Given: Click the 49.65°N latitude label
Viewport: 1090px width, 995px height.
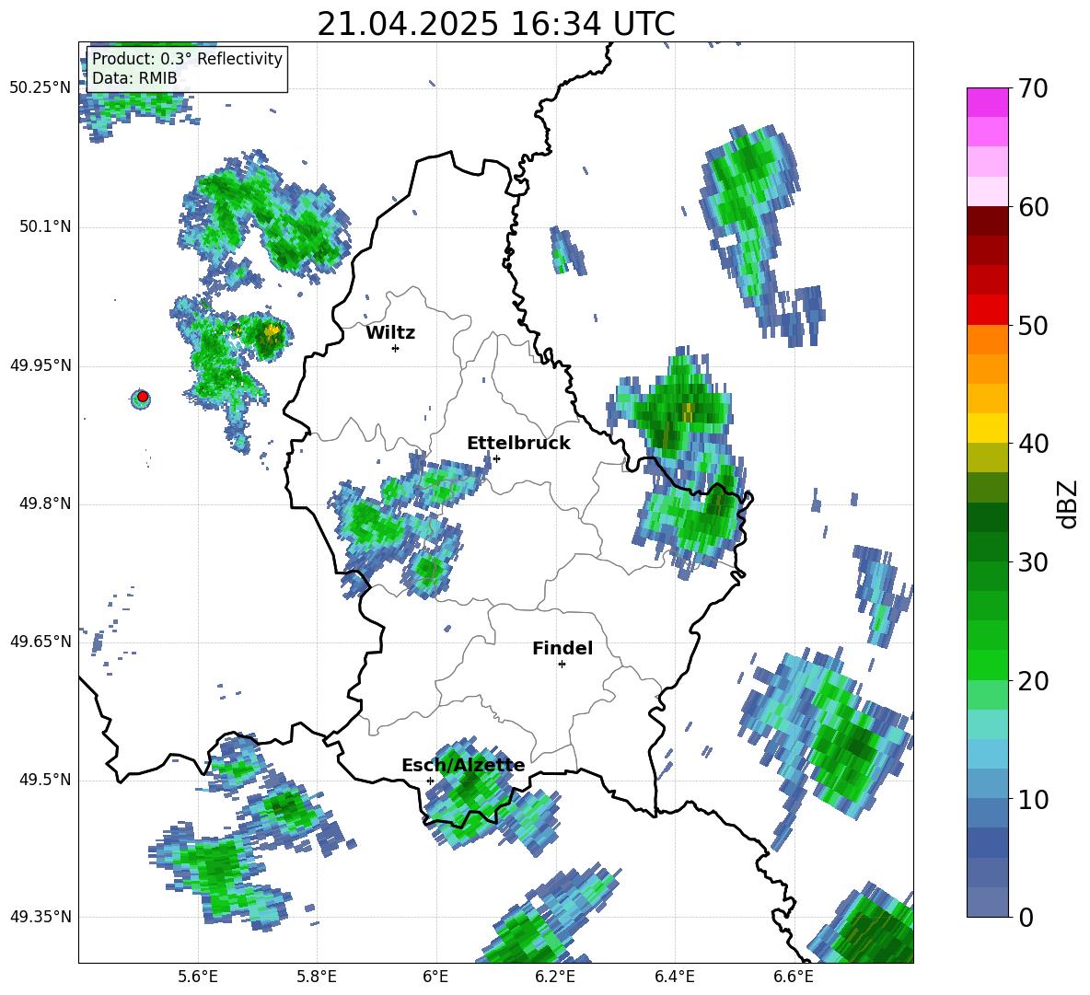Looking at the screenshot, I should (x=41, y=642).
